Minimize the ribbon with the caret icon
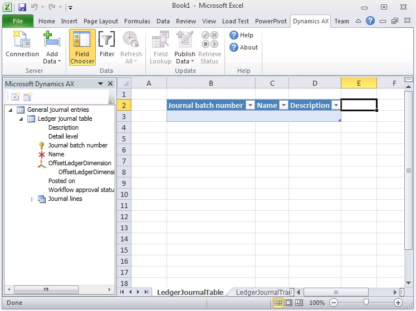The width and height of the screenshot is (416, 311). pos(358,21)
